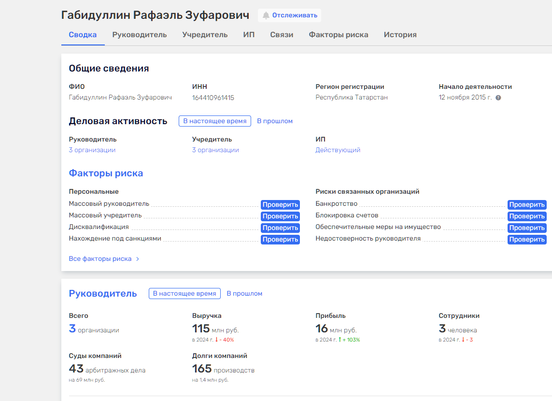The width and height of the screenshot is (552, 401).
Task: Switch Руководитель section to В прошлом
Action: click(x=244, y=294)
